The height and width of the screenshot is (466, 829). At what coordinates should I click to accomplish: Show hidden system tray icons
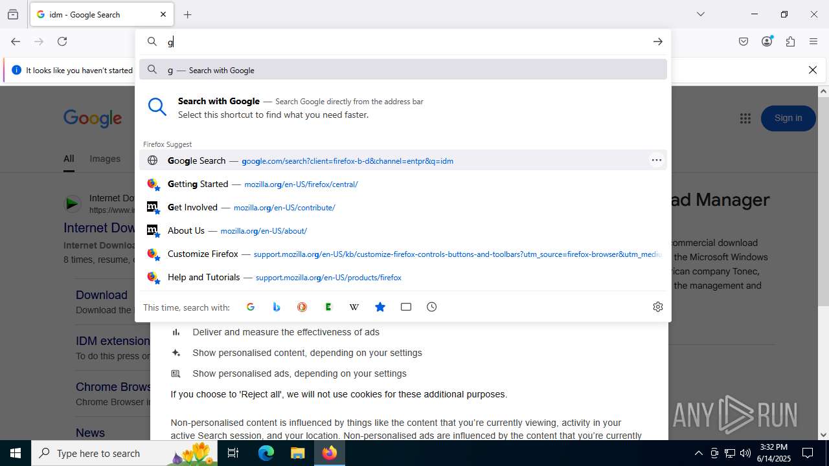pyautogui.click(x=698, y=453)
